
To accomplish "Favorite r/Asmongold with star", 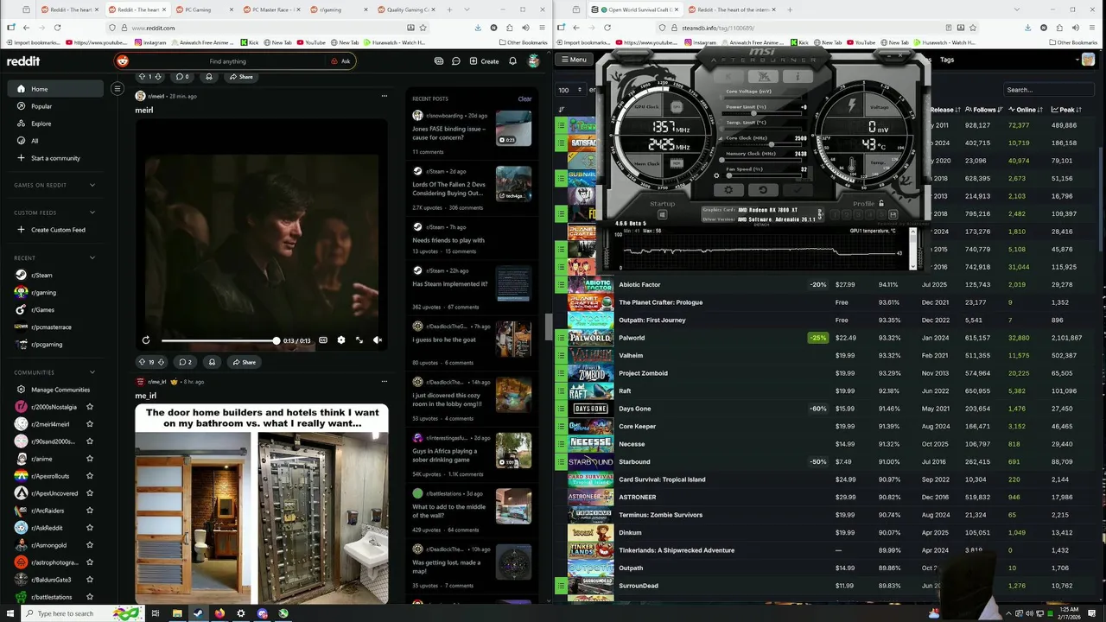I will [90, 545].
